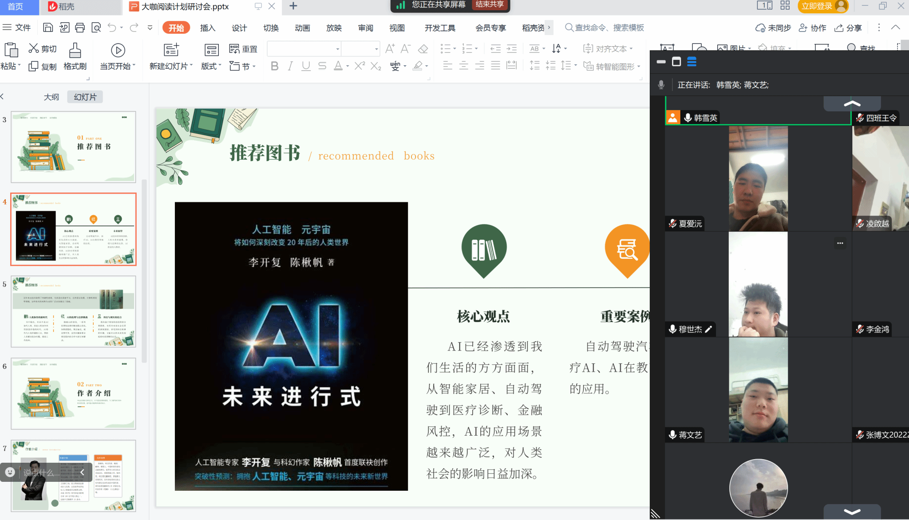Open the Insert (插入) ribbon tab
Screen dimensions: 909x520
coord(207,28)
